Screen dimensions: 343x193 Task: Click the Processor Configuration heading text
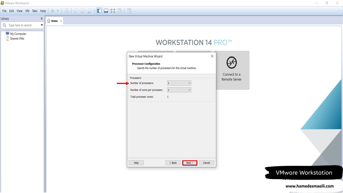(146, 64)
